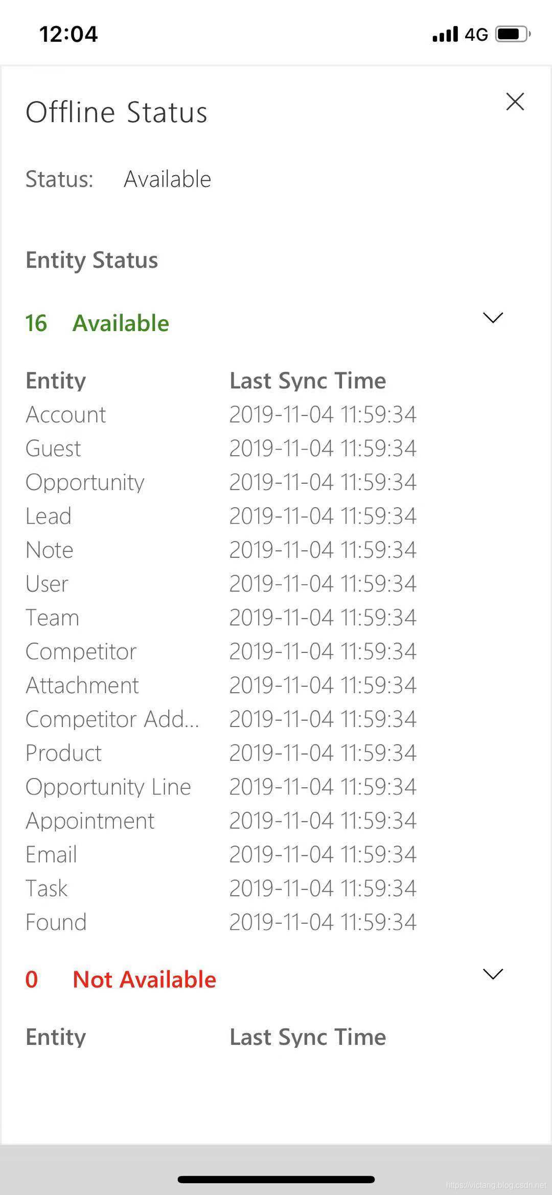This screenshot has height=1195, width=552.
Task: Collapse the Not Available section chevron
Action: point(493,974)
